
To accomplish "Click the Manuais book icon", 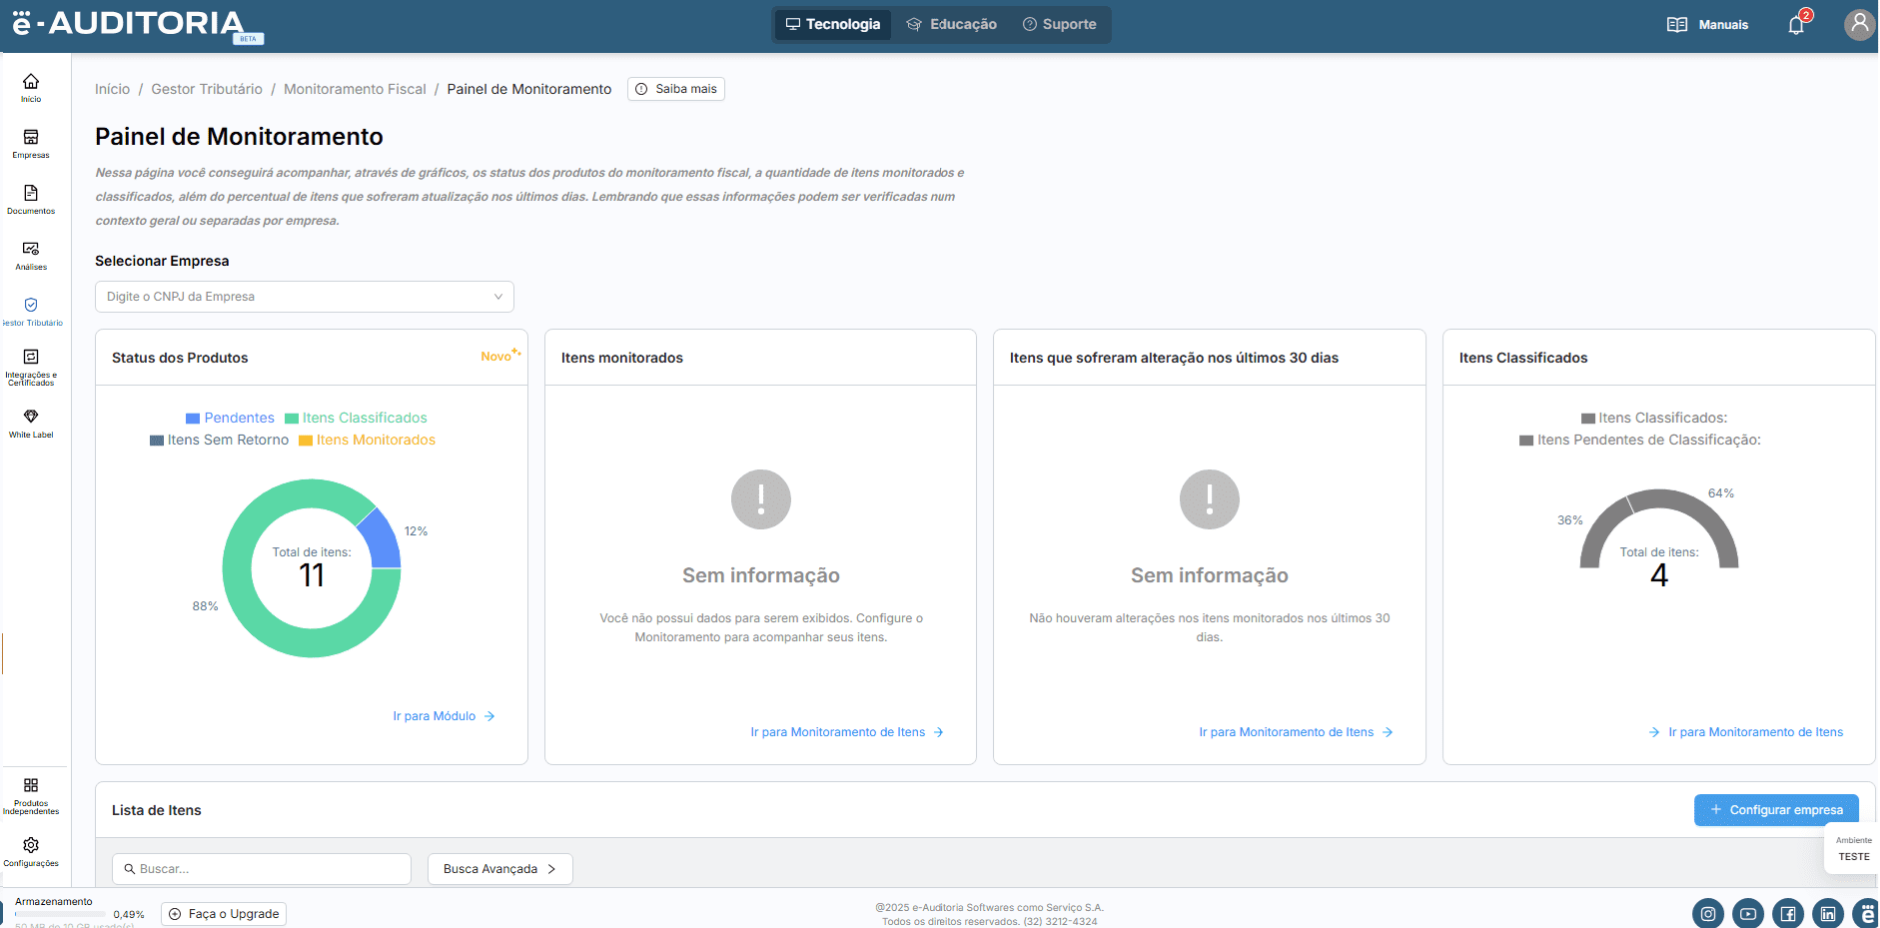I will [x=1677, y=25].
